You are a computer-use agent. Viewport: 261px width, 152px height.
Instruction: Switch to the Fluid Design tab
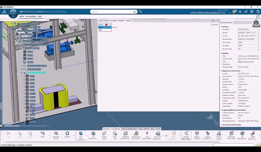[115, 129]
